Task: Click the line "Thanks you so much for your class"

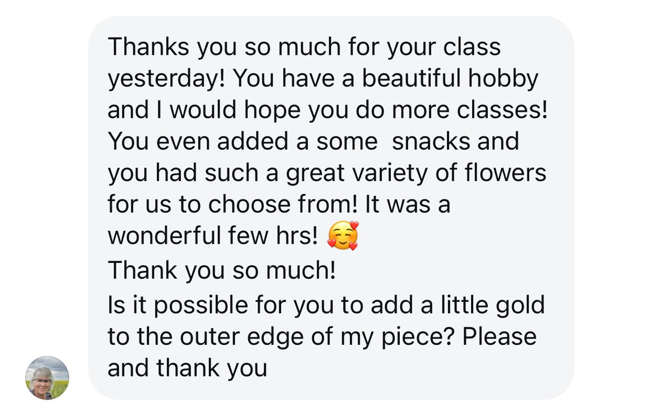Action: coord(304,47)
